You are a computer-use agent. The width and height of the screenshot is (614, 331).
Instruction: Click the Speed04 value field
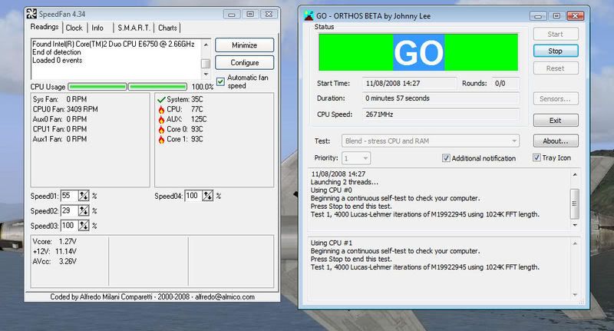click(193, 196)
